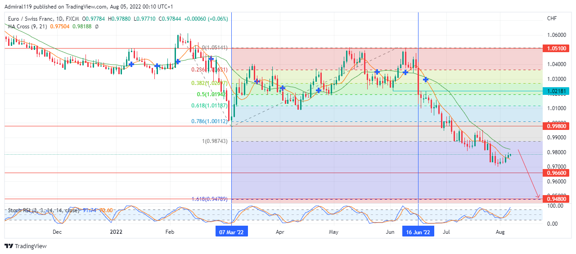Click the Fibonacci 0.236 level label

click(x=210, y=70)
